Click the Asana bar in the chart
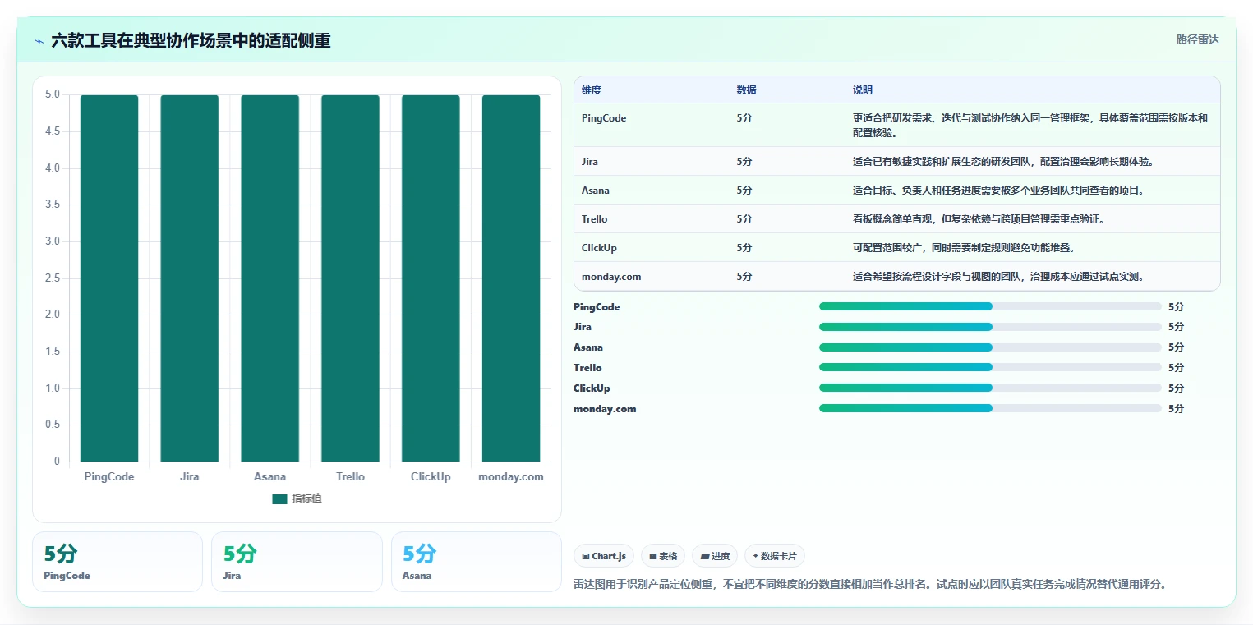 click(x=270, y=278)
